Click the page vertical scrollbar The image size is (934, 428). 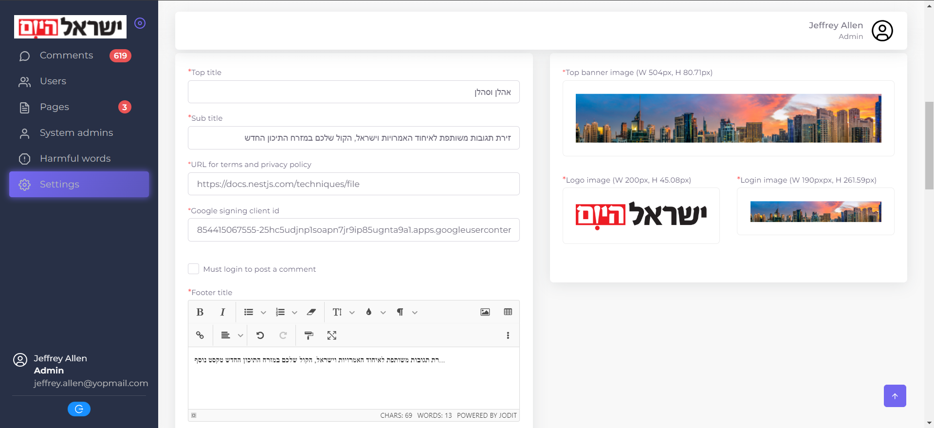tap(929, 145)
